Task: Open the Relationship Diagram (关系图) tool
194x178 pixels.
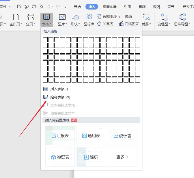Action: pyautogui.click(x=106, y=24)
